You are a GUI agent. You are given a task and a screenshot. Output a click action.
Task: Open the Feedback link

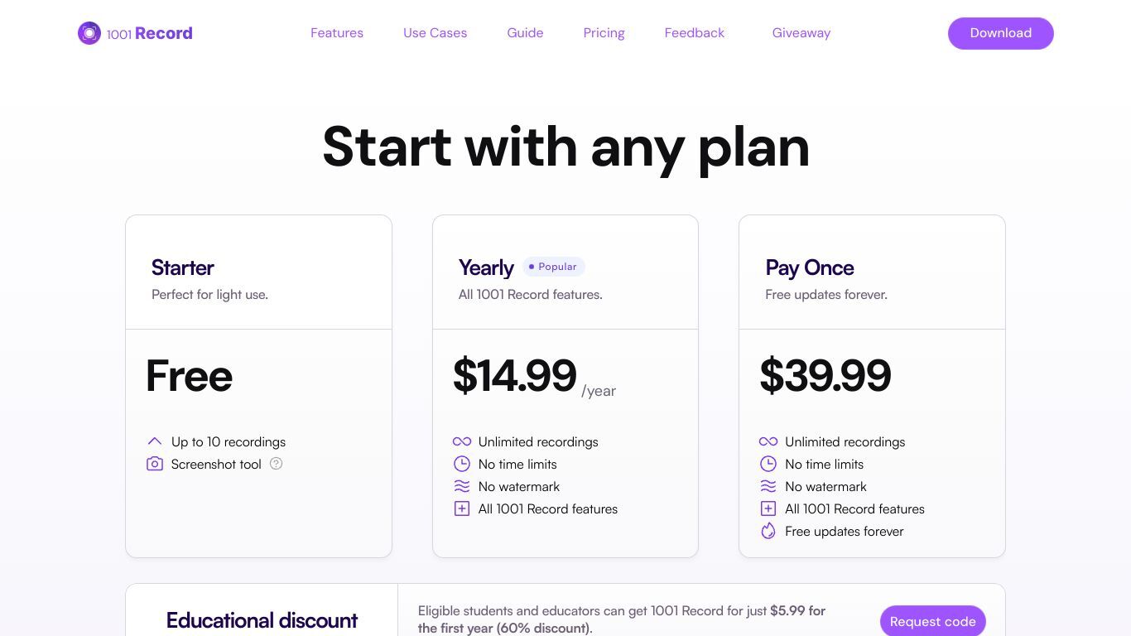[x=695, y=33]
